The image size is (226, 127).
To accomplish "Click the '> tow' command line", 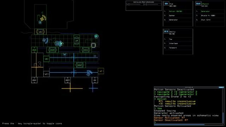I will click(x=158, y=108).
